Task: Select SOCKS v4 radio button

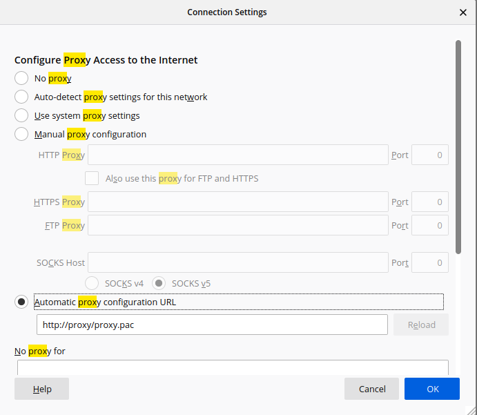Action: pos(92,283)
